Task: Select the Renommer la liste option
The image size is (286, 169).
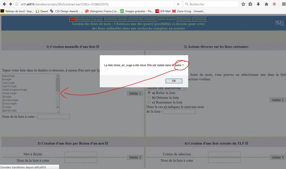Action: (x=149, y=102)
